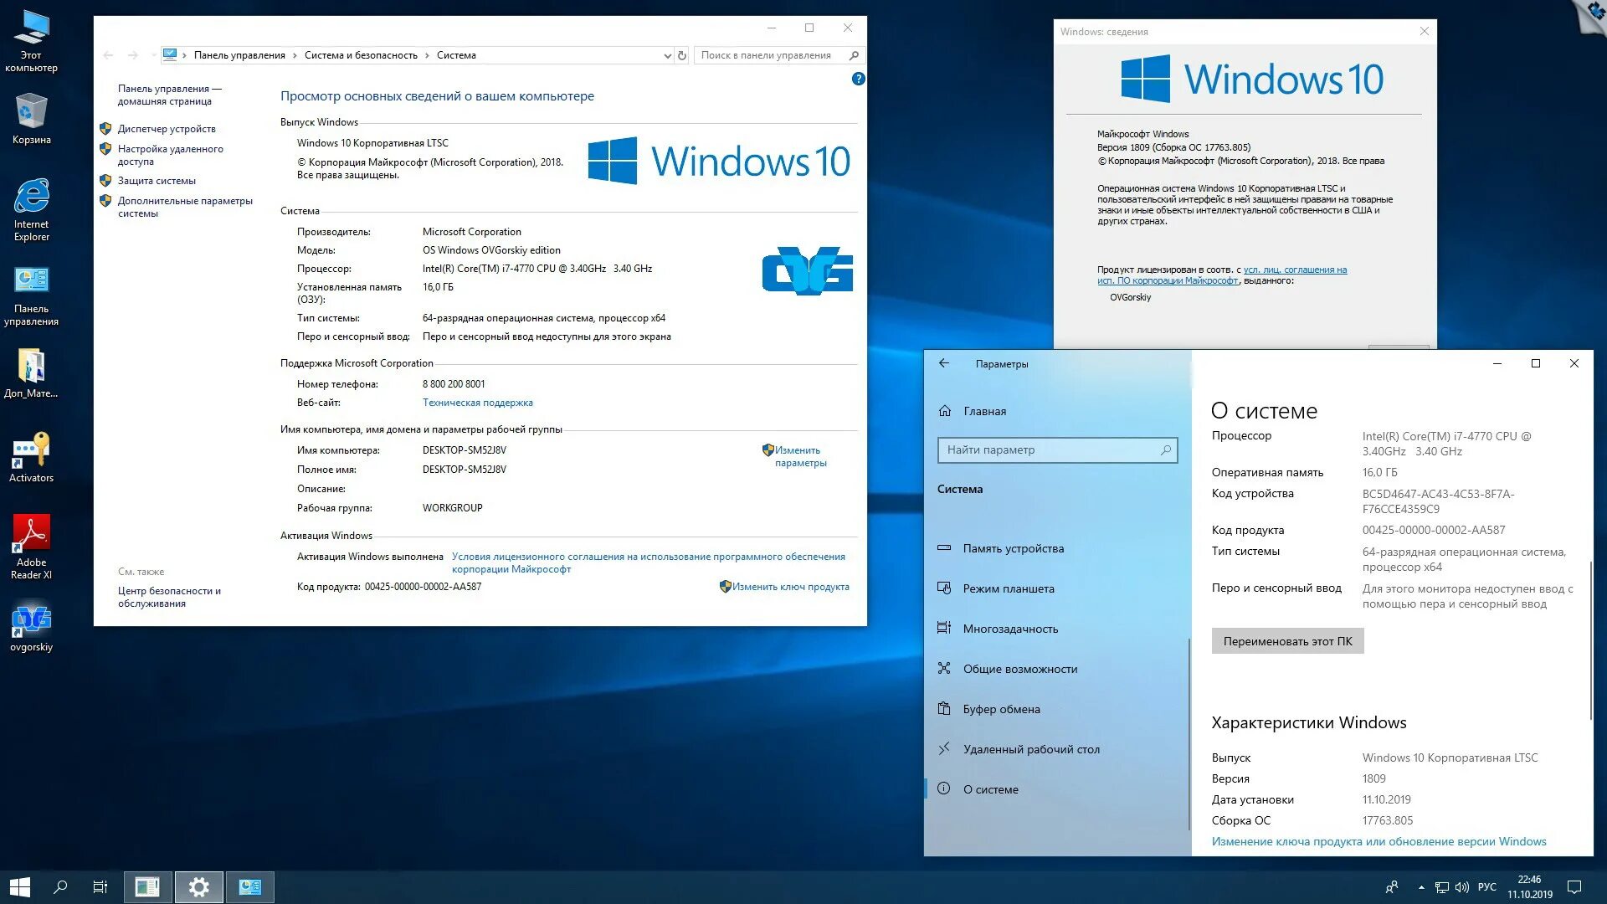Go back in Параметры settings window

pyautogui.click(x=944, y=363)
